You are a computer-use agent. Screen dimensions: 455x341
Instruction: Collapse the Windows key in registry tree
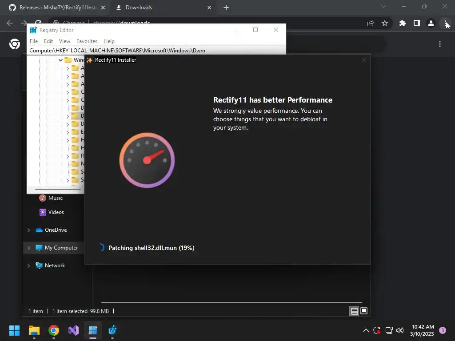pyautogui.click(x=60, y=60)
